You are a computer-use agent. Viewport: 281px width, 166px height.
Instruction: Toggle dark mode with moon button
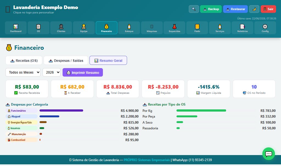click(x=254, y=9)
